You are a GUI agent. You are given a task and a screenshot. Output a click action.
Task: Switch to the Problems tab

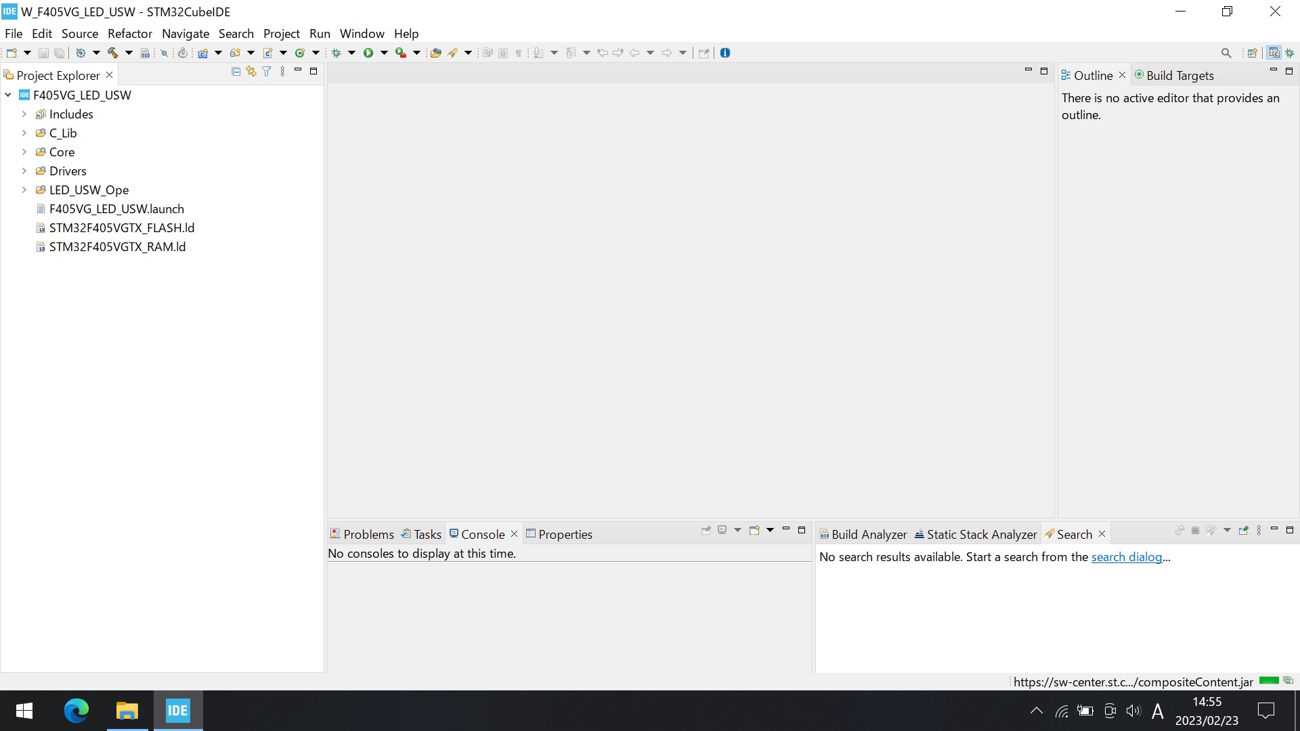pos(362,534)
